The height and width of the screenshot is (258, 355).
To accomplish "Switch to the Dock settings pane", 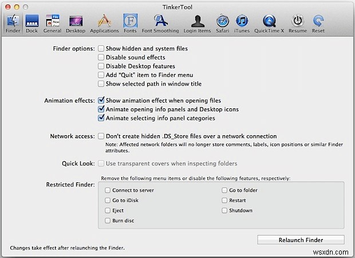I will pyautogui.click(x=31, y=24).
